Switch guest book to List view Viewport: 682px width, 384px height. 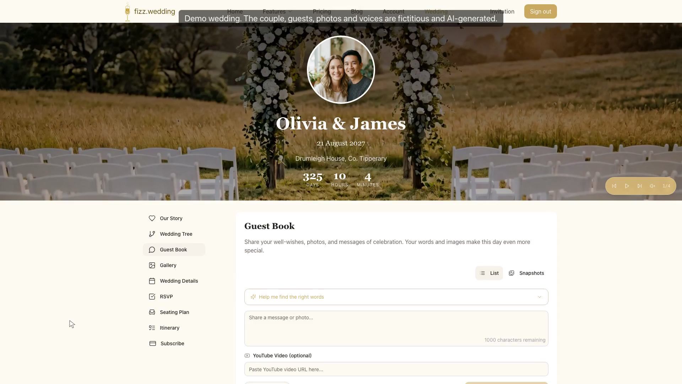(489, 273)
